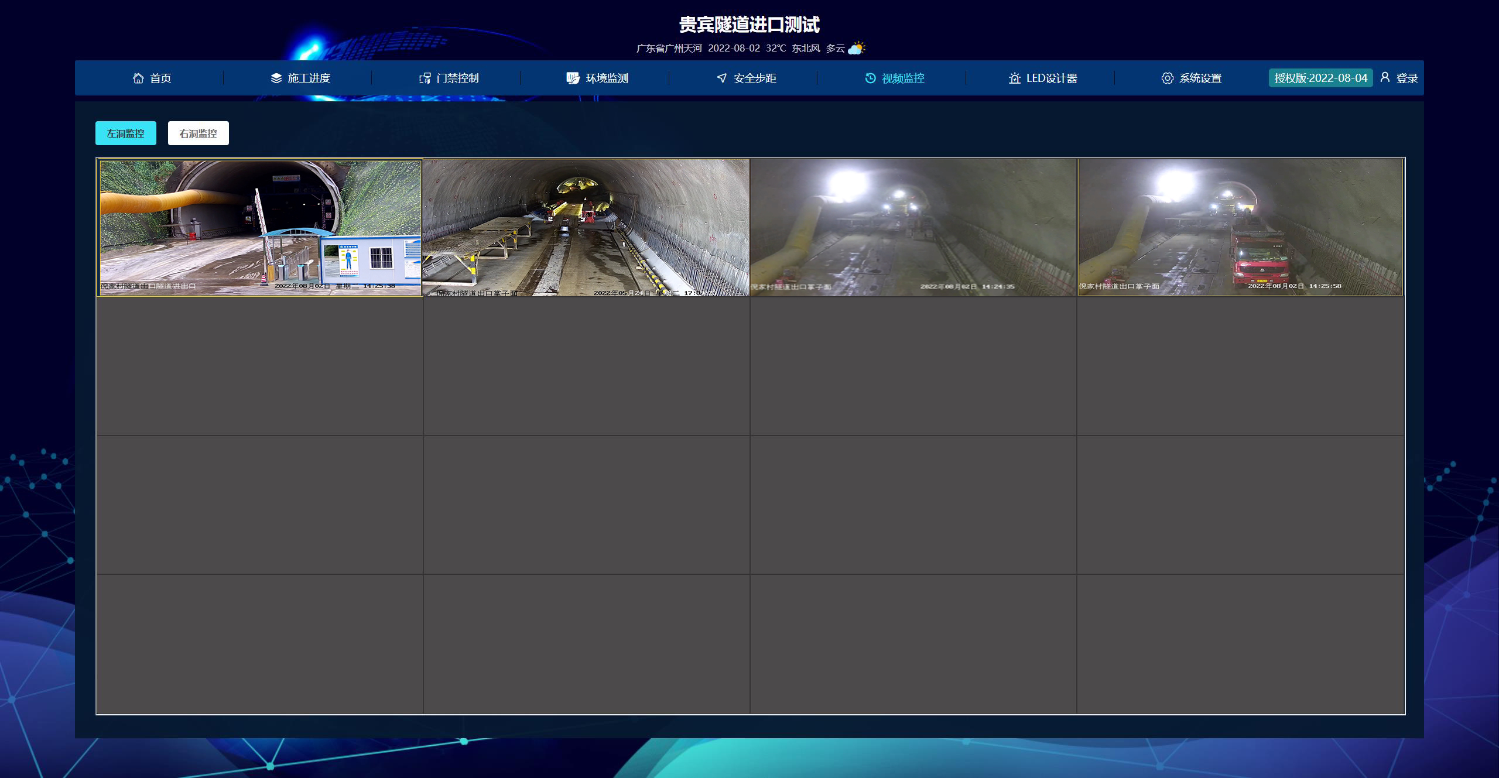Viewport: 1499px width, 778px height.
Task: Select the camera feed showing red truck
Action: click(1240, 228)
